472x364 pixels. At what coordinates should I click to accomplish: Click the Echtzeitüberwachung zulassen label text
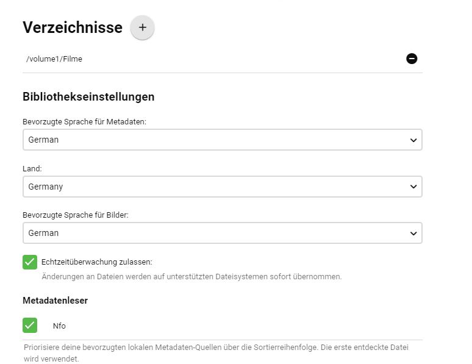96,262
